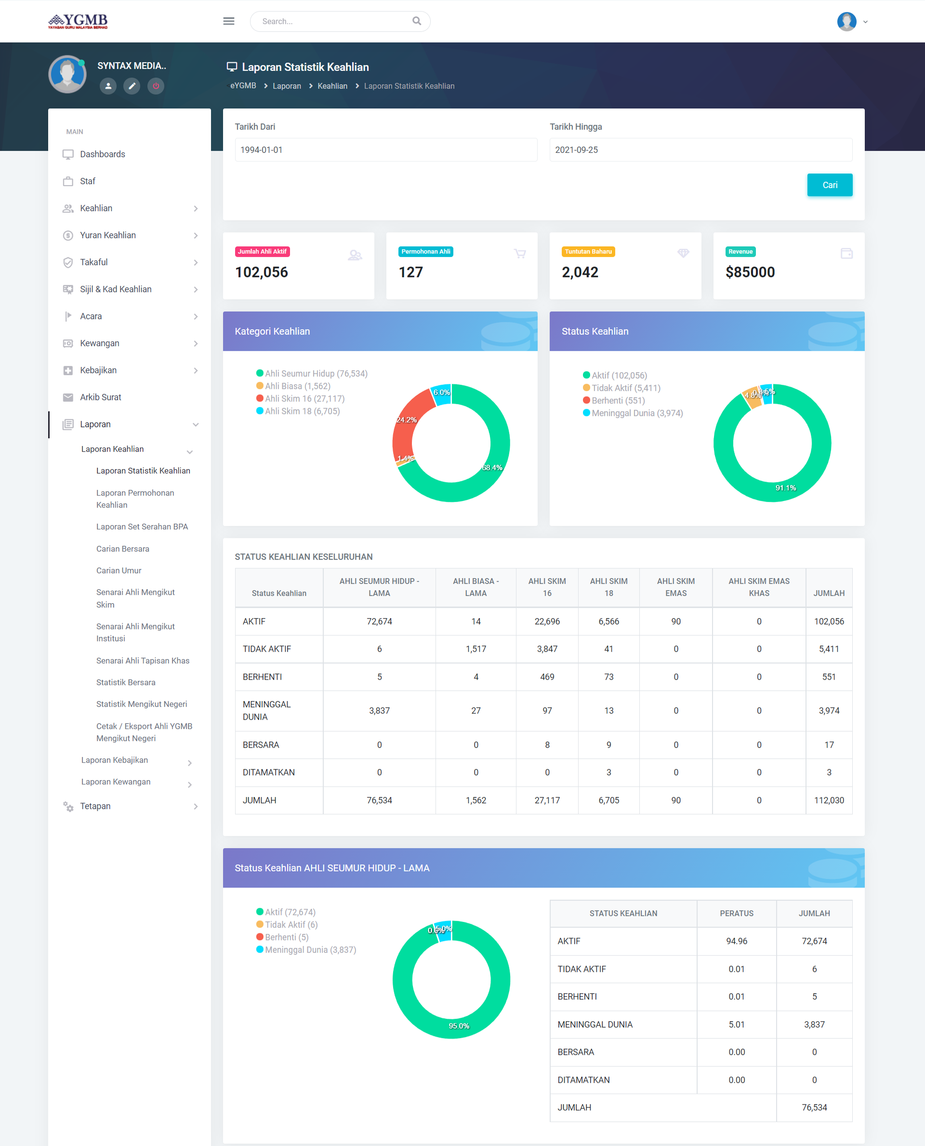
Task: Open Cetak / Eksport Ahli YGMB menu item
Action: coord(145,732)
